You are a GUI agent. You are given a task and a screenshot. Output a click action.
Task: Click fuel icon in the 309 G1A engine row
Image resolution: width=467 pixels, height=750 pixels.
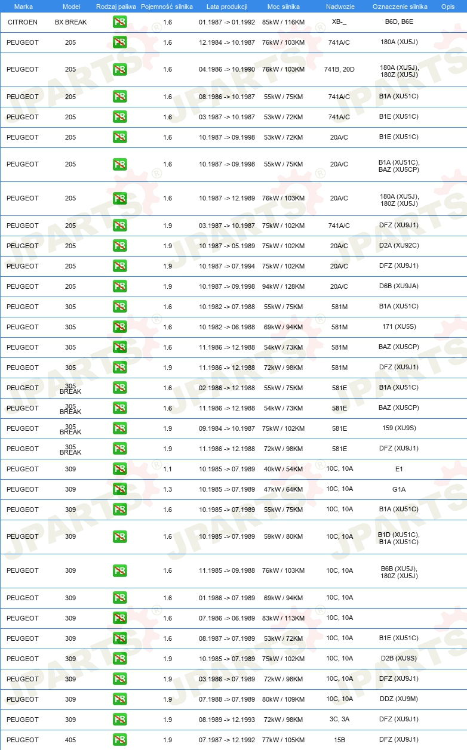[x=119, y=489]
